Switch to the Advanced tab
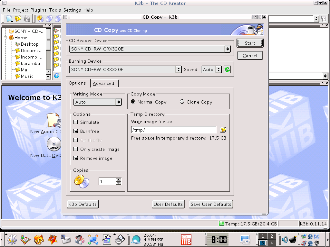This screenshot has height=247, width=330. pyautogui.click(x=103, y=83)
